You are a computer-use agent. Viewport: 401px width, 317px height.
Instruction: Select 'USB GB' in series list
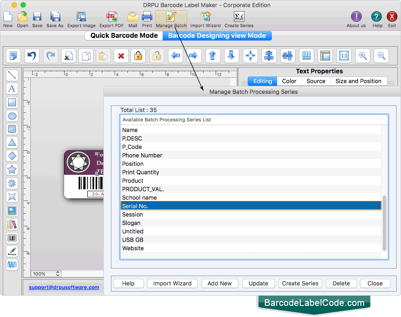click(x=251, y=240)
